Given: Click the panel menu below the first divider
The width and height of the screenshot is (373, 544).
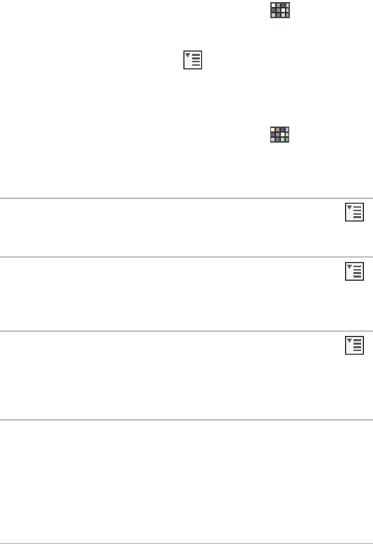Looking at the screenshot, I should pyautogui.click(x=355, y=212).
